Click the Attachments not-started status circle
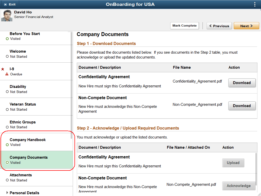 (x=7, y=180)
